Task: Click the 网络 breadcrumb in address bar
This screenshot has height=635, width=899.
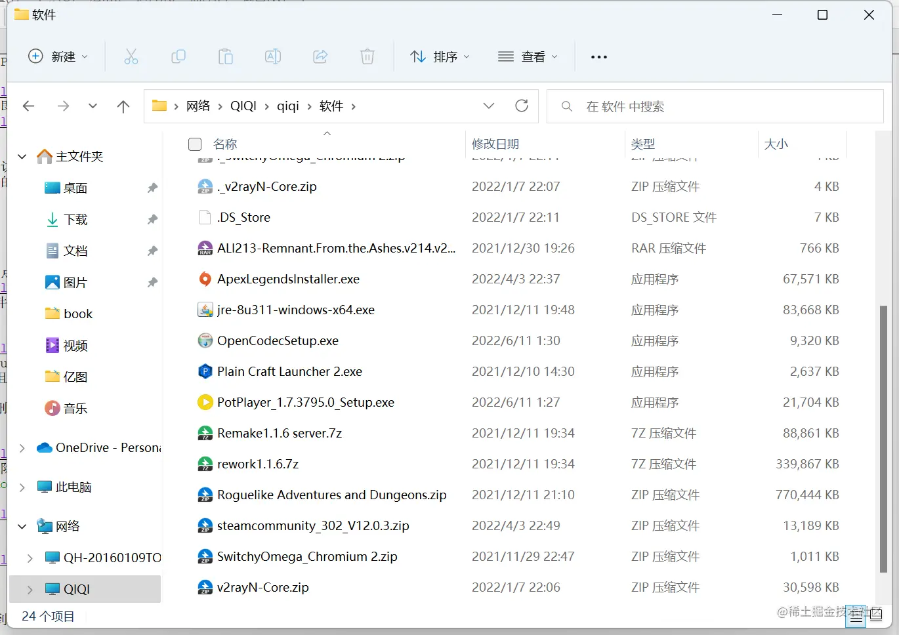Action: (198, 106)
